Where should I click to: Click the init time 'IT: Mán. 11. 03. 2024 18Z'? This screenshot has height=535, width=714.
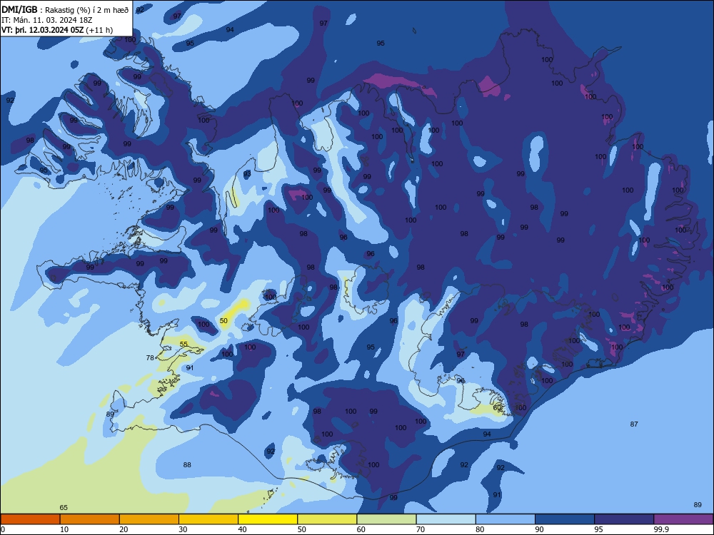47,20
